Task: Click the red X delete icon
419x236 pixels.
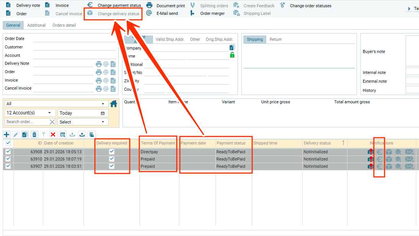Action: point(53,134)
